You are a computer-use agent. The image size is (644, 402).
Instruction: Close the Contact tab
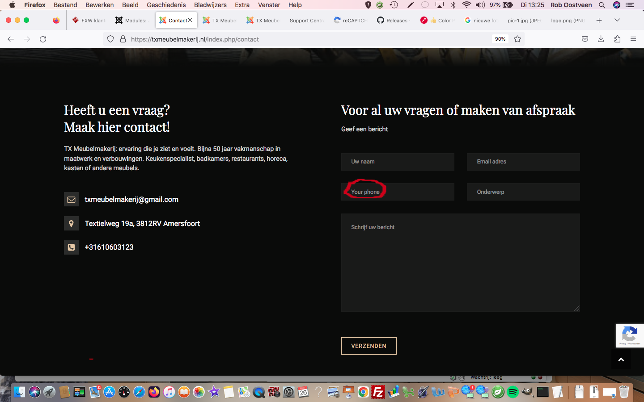click(x=190, y=20)
